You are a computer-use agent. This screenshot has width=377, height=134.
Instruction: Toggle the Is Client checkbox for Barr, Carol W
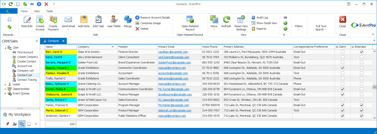tap(342, 52)
